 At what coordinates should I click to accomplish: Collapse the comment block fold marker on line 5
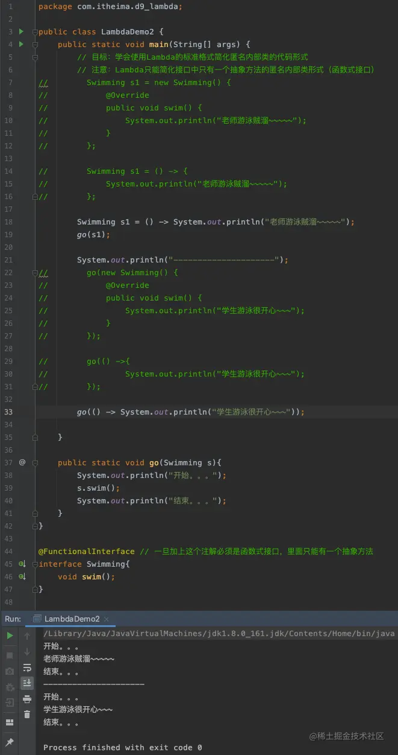point(36,57)
